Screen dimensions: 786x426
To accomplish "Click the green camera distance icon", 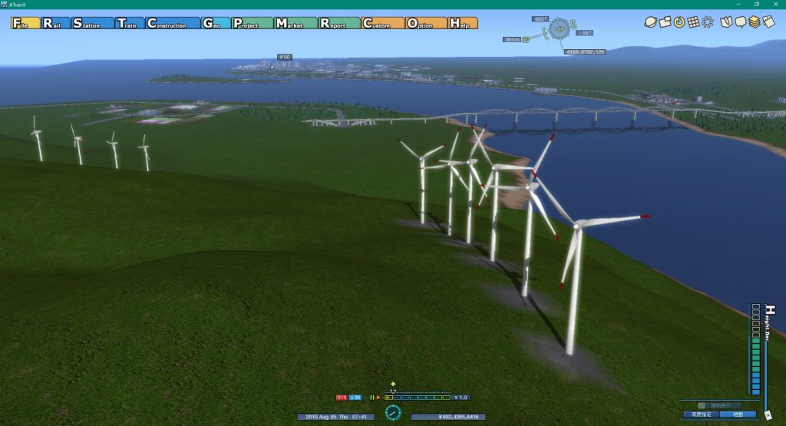I will [526, 39].
